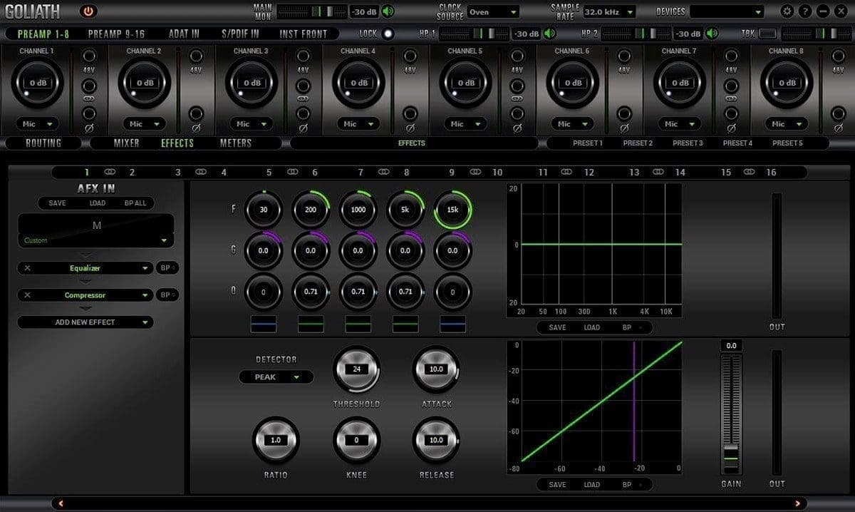Open the Clock Source dropdown showing Oven
The width and height of the screenshot is (855, 512).
click(x=493, y=12)
